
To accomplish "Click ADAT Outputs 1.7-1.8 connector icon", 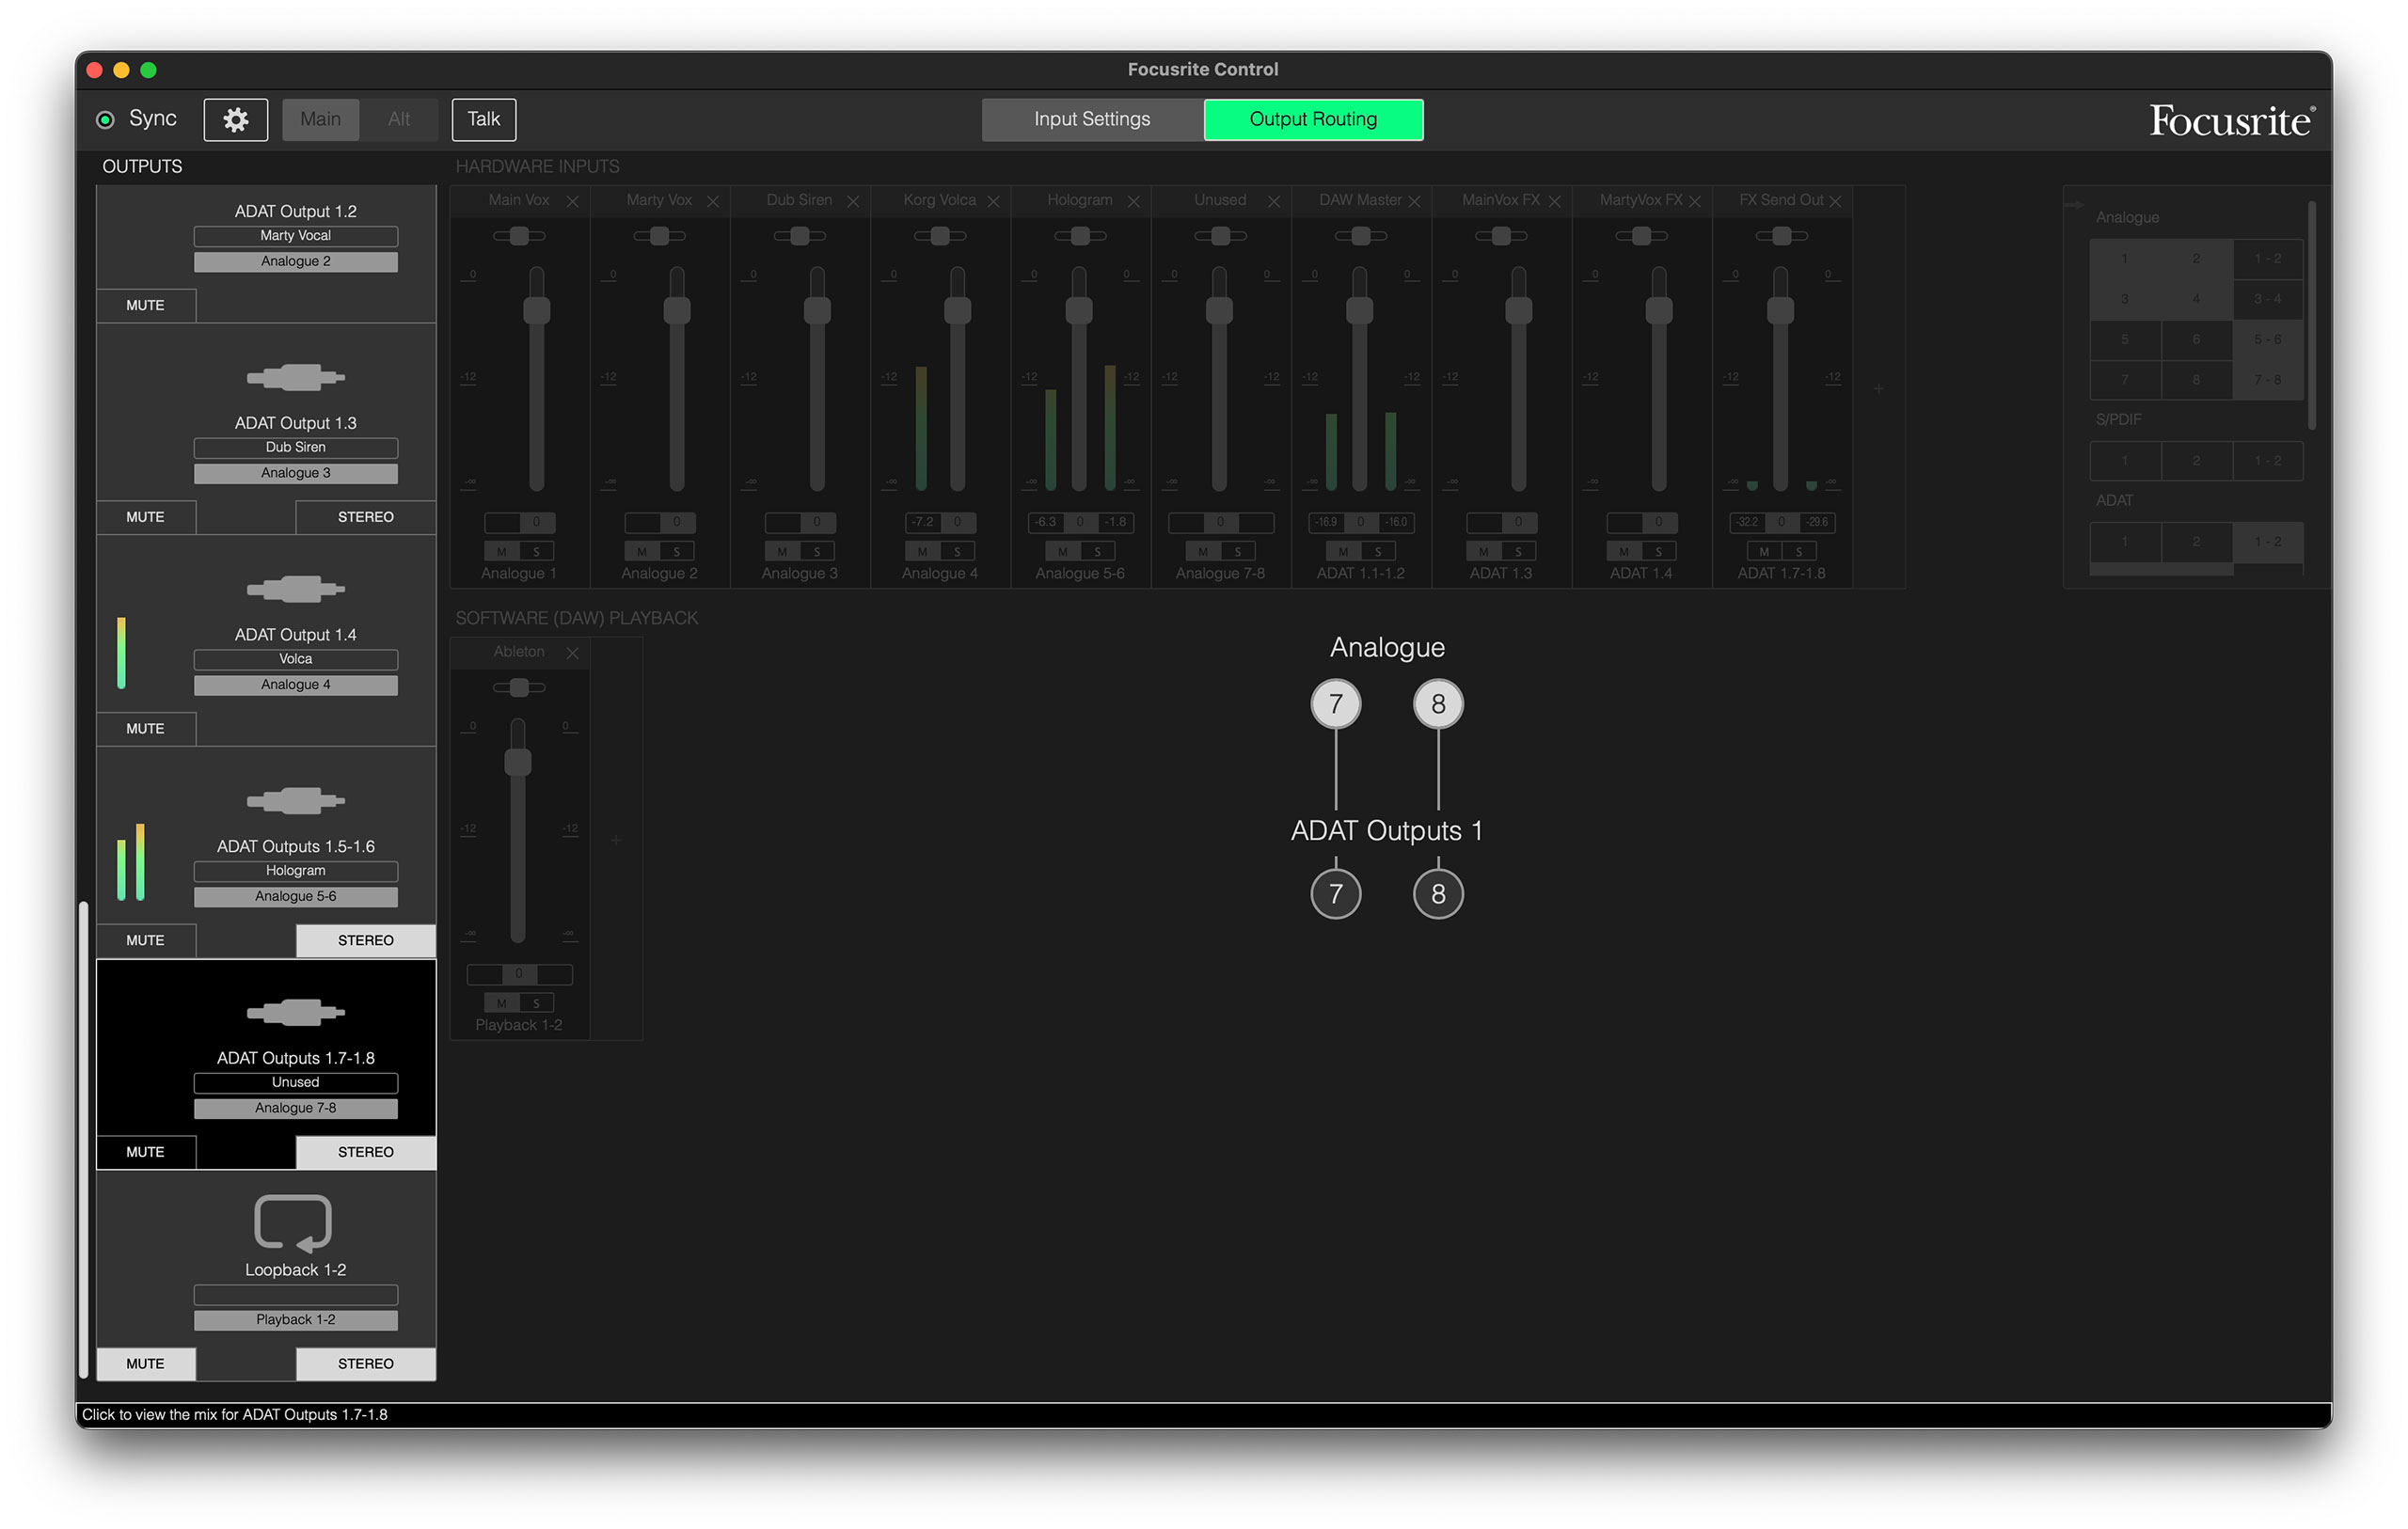I will (296, 1013).
